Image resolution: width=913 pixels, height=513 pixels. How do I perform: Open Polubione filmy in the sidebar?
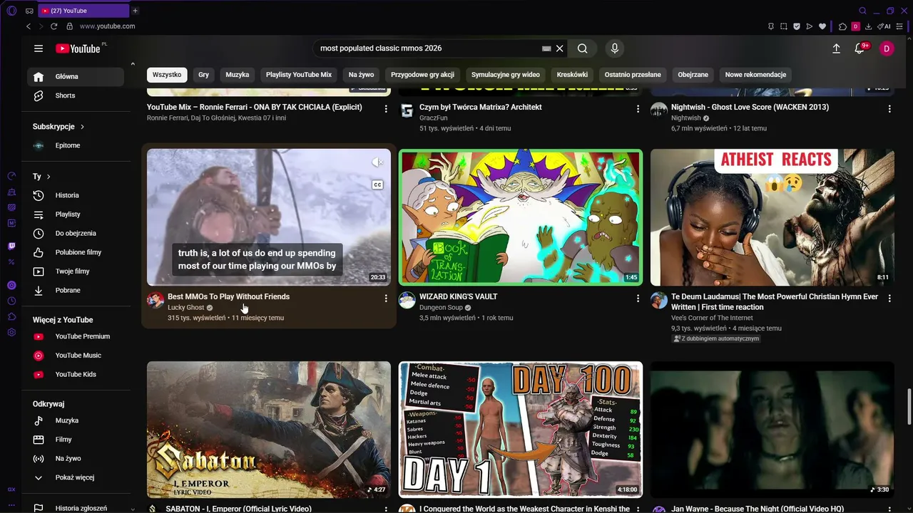(x=76, y=252)
